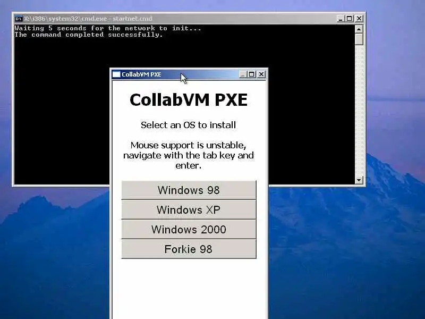Click the cmd window scroll-down arrow
Screen dimensions: 425x319
click(x=359, y=180)
